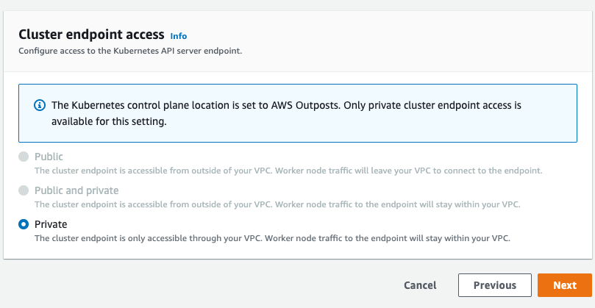This screenshot has width=595, height=308.
Task: Click 'only accessible through your VPC' sentence
Action: 202,239
